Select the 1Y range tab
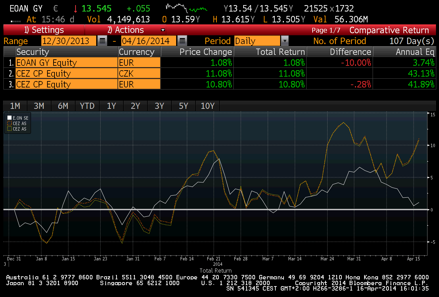This screenshot has height=297, width=439. (111, 106)
